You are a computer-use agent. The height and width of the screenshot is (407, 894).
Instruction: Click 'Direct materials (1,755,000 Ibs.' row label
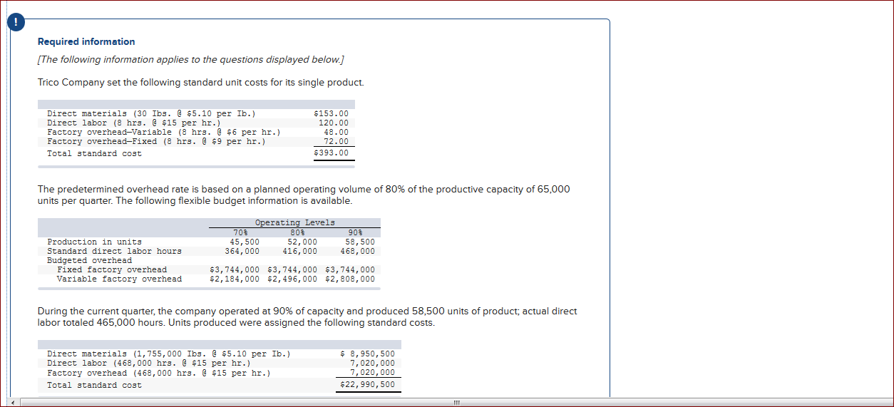pyautogui.click(x=168, y=354)
